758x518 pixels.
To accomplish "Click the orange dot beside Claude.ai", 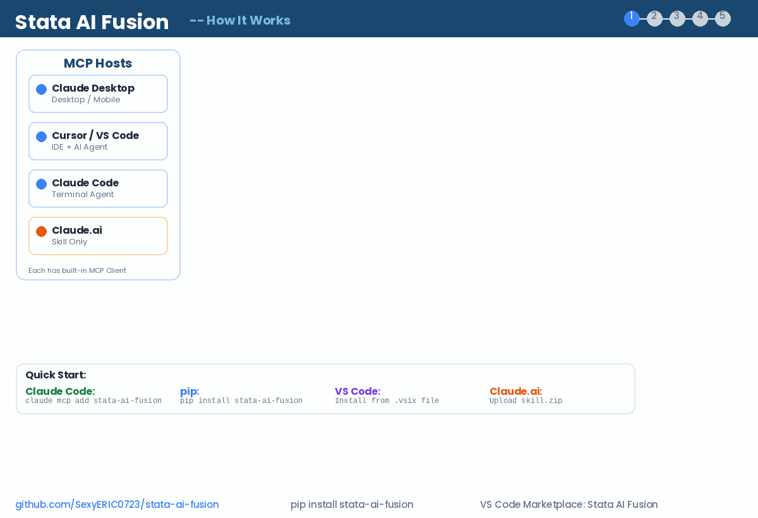I will click(41, 231).
